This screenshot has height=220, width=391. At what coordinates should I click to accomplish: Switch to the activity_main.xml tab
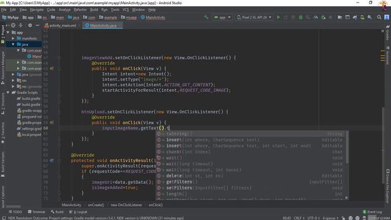(x=60, y=26)
